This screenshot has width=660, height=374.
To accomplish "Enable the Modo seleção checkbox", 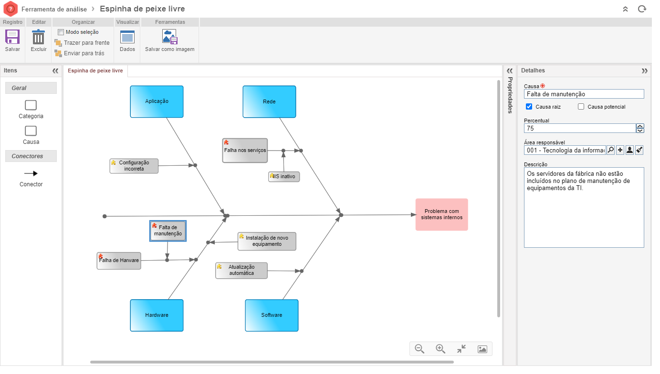I will coord(61,32).
